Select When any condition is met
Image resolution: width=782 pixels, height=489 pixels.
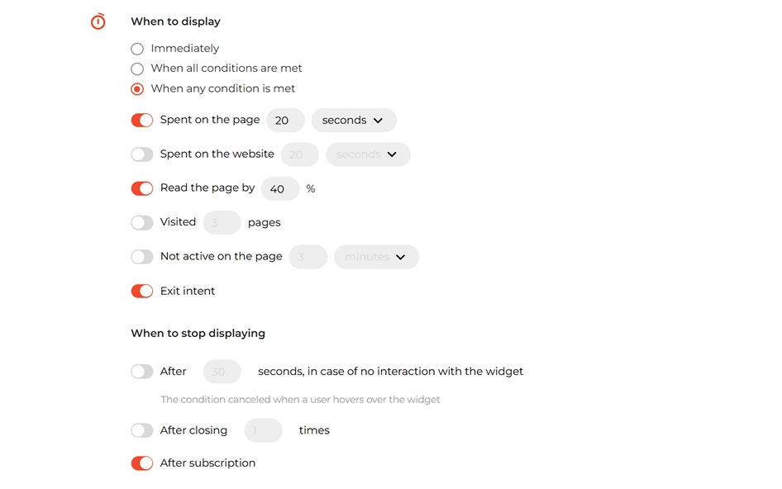click(x=137, y=89)
